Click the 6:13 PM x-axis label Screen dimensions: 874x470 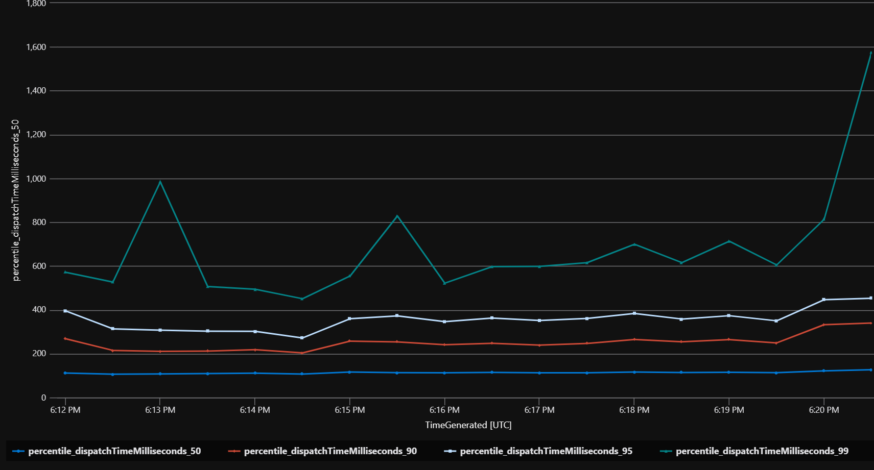tap(160, 410)
